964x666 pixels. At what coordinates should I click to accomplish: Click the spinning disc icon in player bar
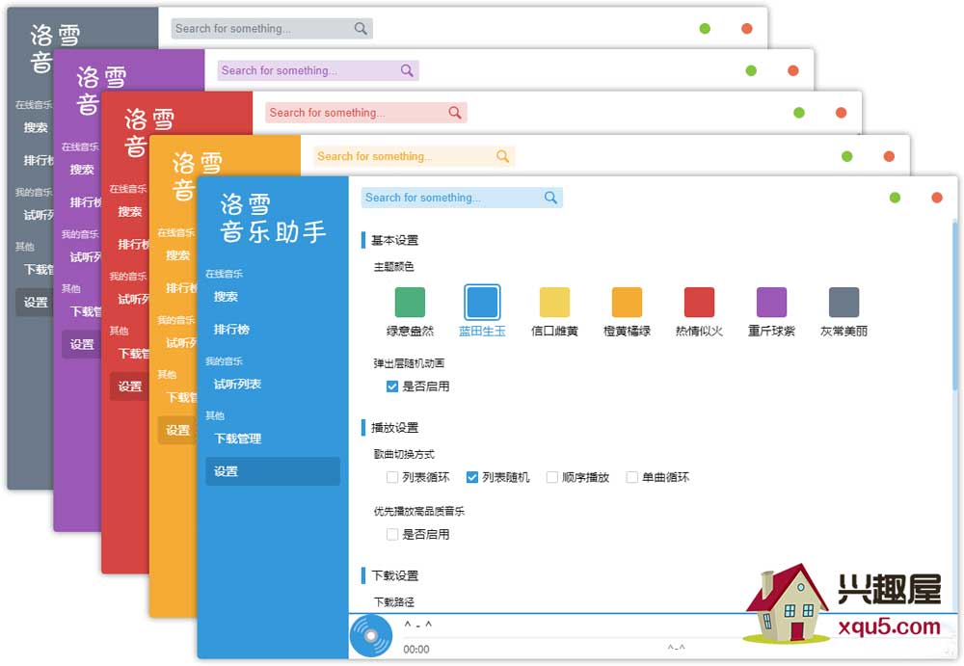tap(370, 636)
